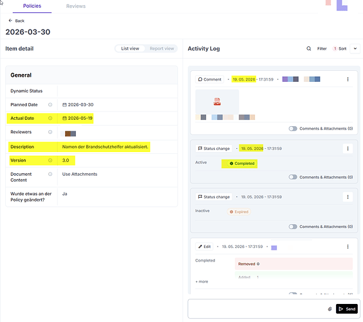Image resolution: width=363 pixels, height=322 pixels.
Task: Click the Status change tag above Expired
Action: pos(214,197)
